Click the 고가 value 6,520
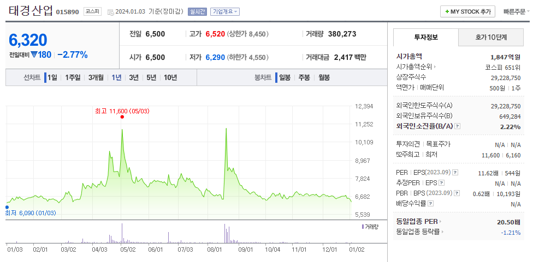Screen dimensions: 545x262 tap(215, 34)
